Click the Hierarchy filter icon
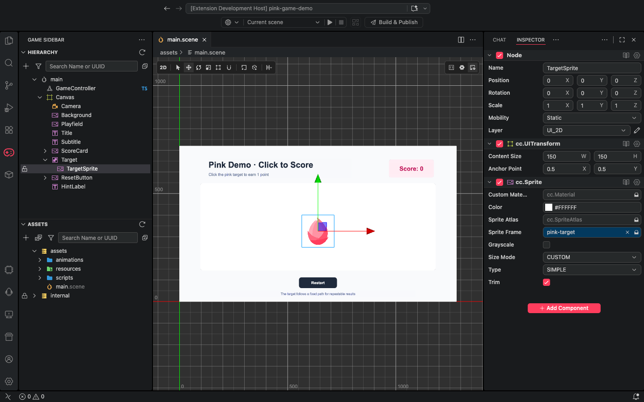 tap(38, 66)
